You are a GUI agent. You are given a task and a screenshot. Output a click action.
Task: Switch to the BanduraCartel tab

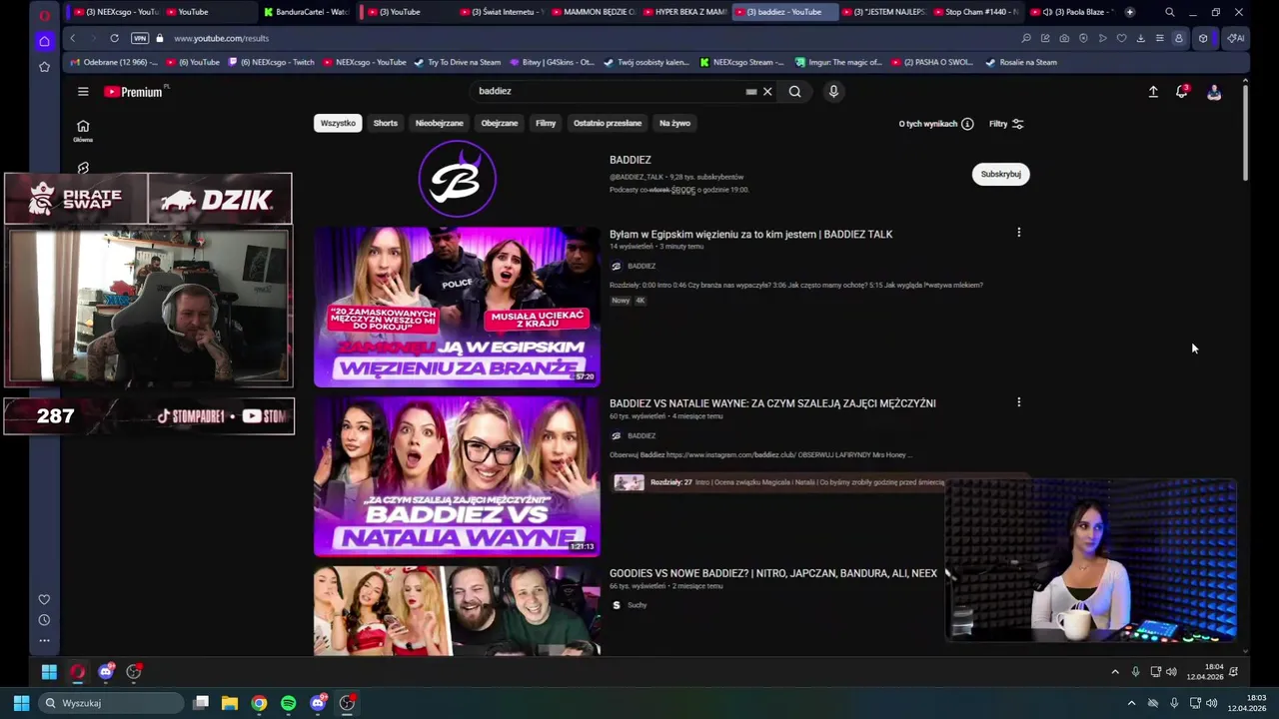[x=305, y=12]
